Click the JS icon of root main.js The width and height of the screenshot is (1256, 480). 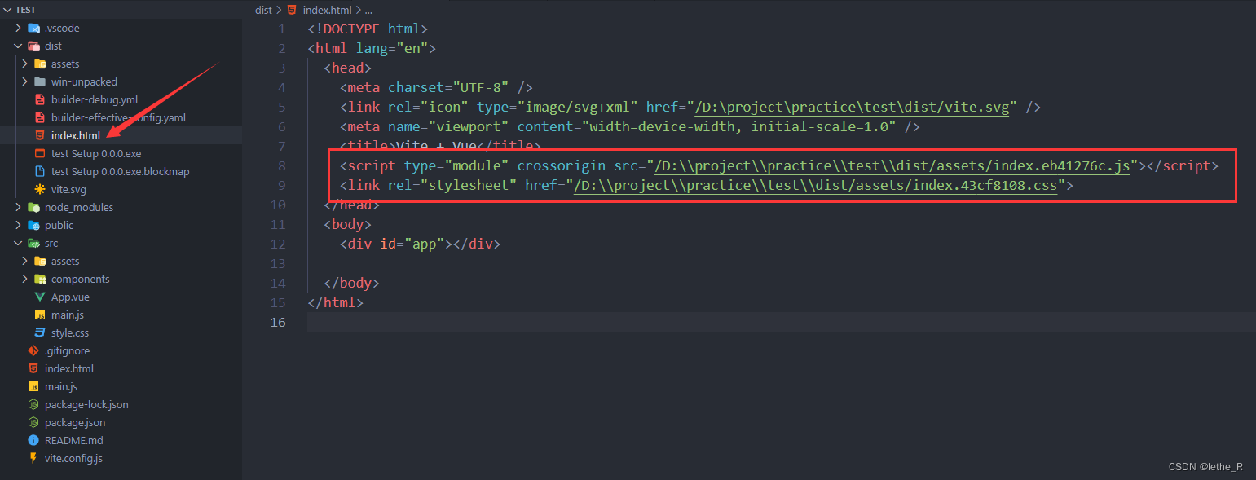(x=33, y=386)
